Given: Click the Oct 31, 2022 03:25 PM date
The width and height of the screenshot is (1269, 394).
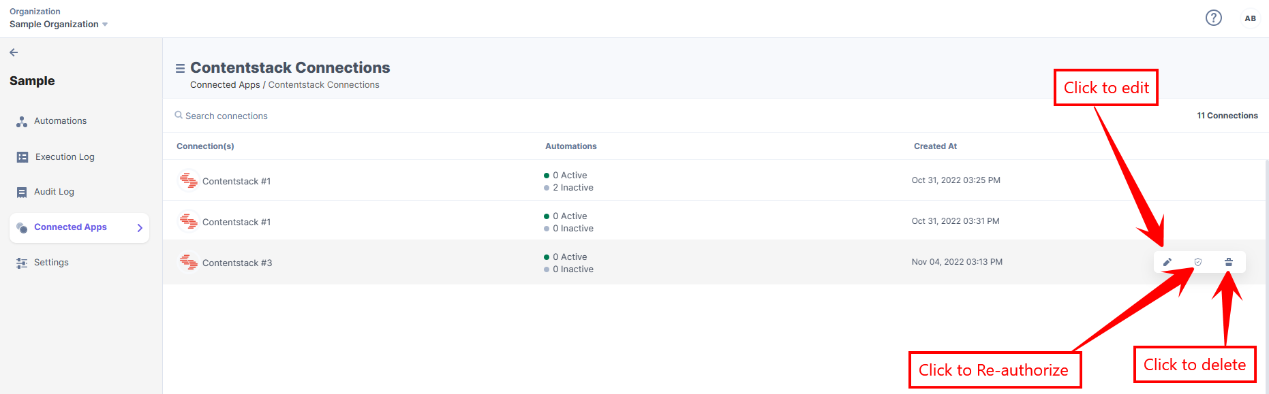Looking at the screenshot, I should pyautogui.click(x=956, y=180).
